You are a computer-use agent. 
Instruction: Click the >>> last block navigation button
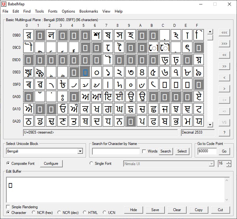[x=224, y=43]
